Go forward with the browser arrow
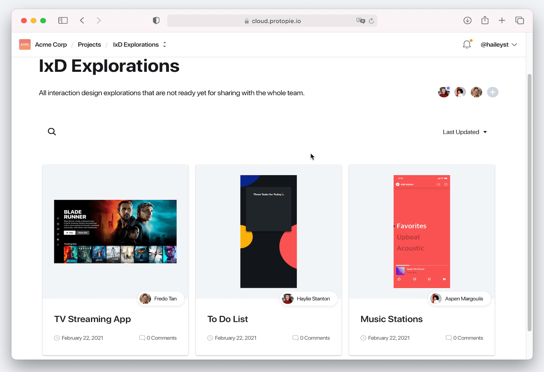The width and height of the screenshot is (544, 372). pyautogui.click(x=99, y=20)
